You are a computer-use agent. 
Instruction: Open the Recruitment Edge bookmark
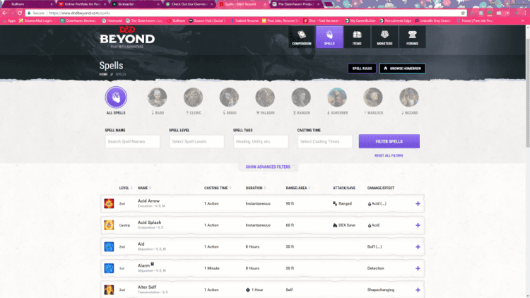coord(396,20)
